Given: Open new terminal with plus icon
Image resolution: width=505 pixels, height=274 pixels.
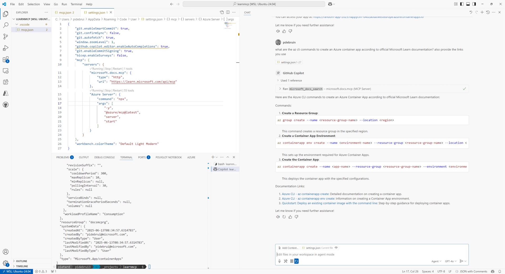Looking at the screenshot, I should pos(213,157).
